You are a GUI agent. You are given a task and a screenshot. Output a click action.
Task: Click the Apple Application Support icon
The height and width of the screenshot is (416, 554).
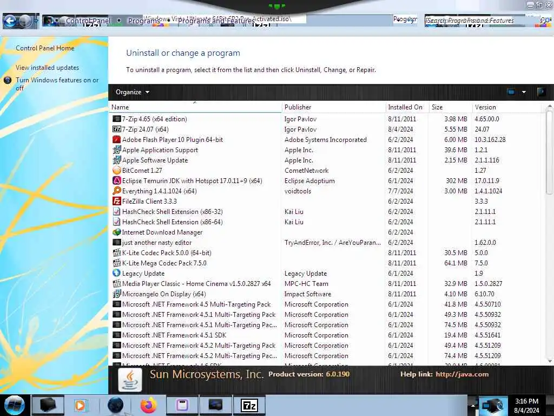pyautogui.click(x=117, y=149)
